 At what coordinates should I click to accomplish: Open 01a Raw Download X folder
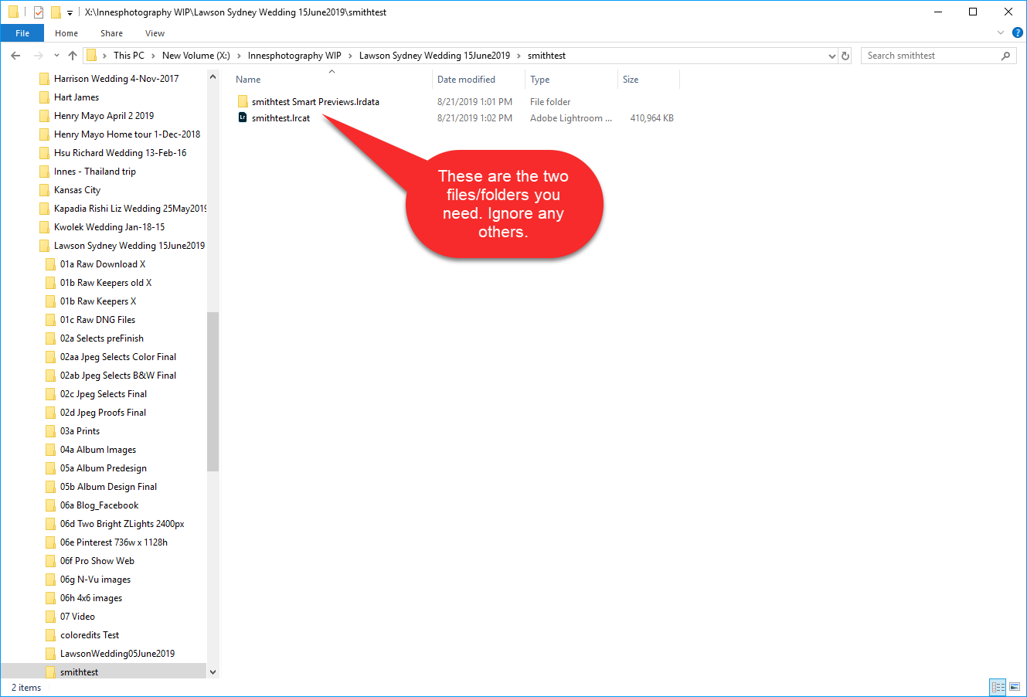[103, 264]
